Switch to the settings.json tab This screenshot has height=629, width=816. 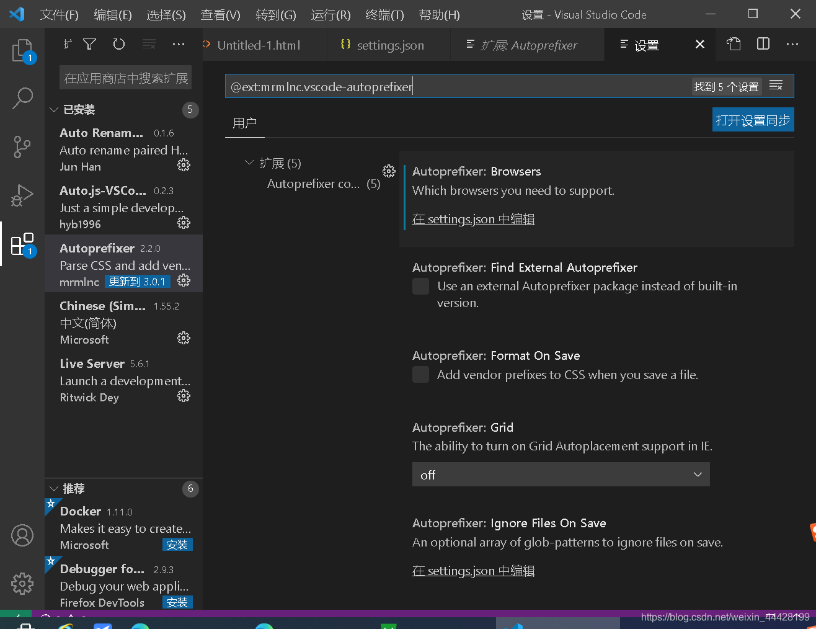click(x=390, y=45)
